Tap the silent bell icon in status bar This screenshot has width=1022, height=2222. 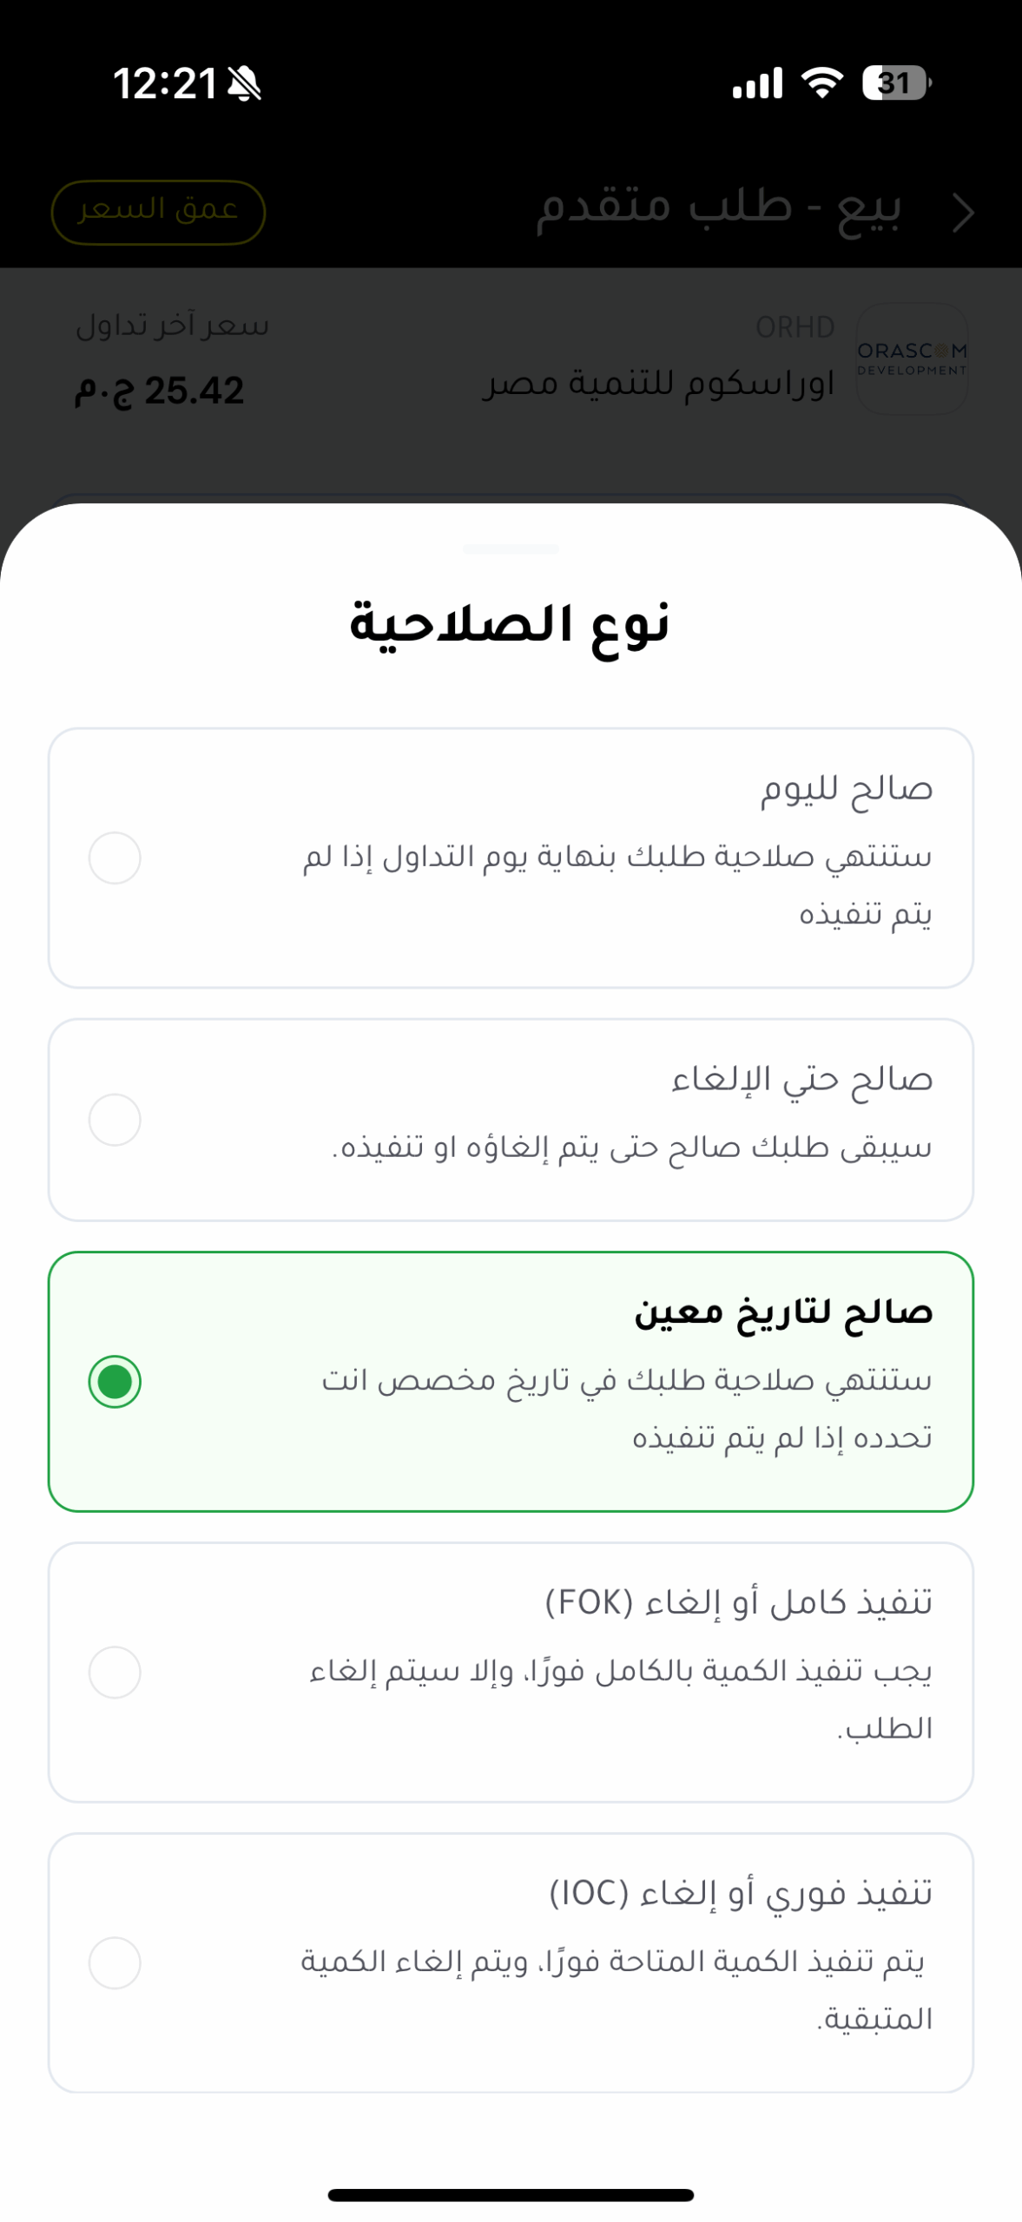244,84
